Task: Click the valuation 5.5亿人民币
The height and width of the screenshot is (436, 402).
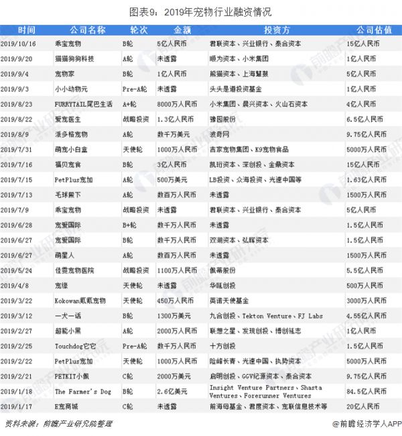Action: [364, 270]
